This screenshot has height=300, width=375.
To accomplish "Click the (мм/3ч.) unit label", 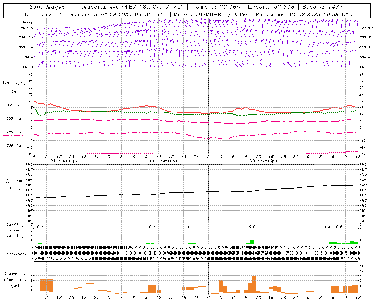I will (15, 225).
